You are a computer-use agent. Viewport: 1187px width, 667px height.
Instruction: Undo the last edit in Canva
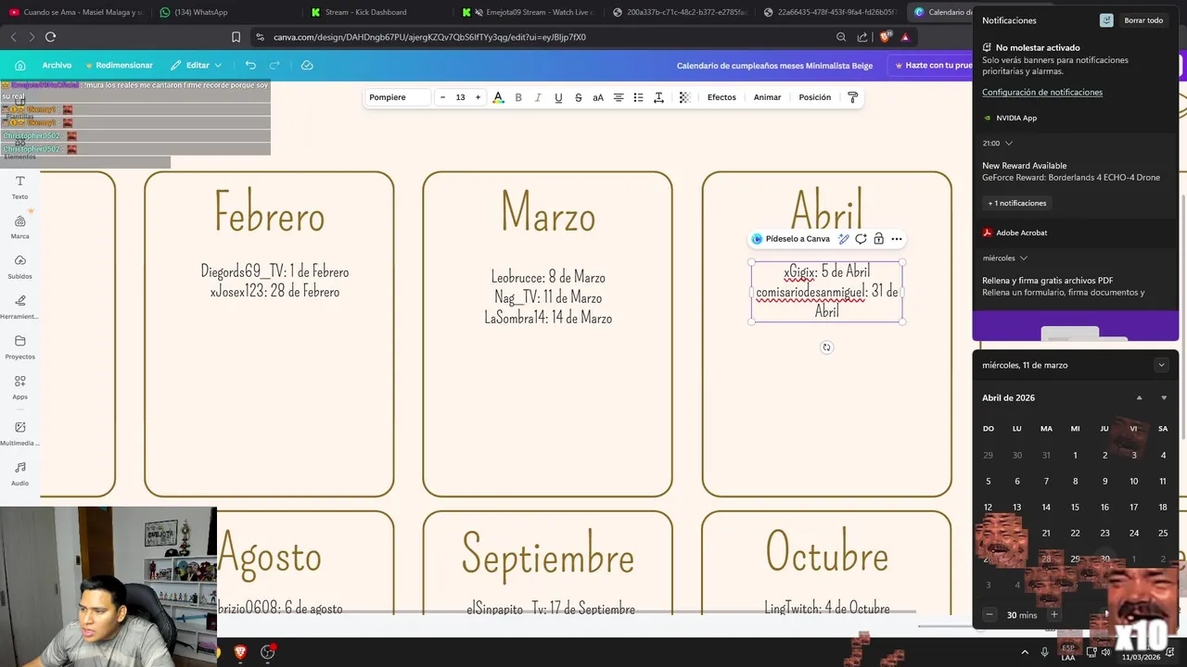250,66
